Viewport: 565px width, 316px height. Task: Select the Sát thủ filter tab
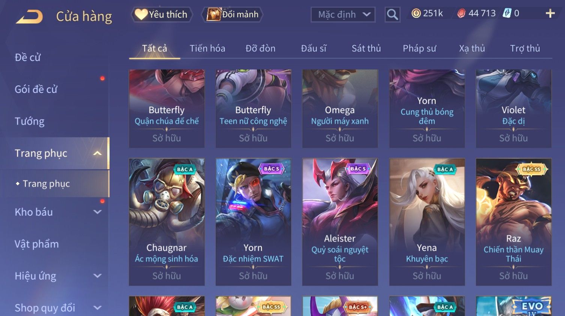[x=366, y=48]
